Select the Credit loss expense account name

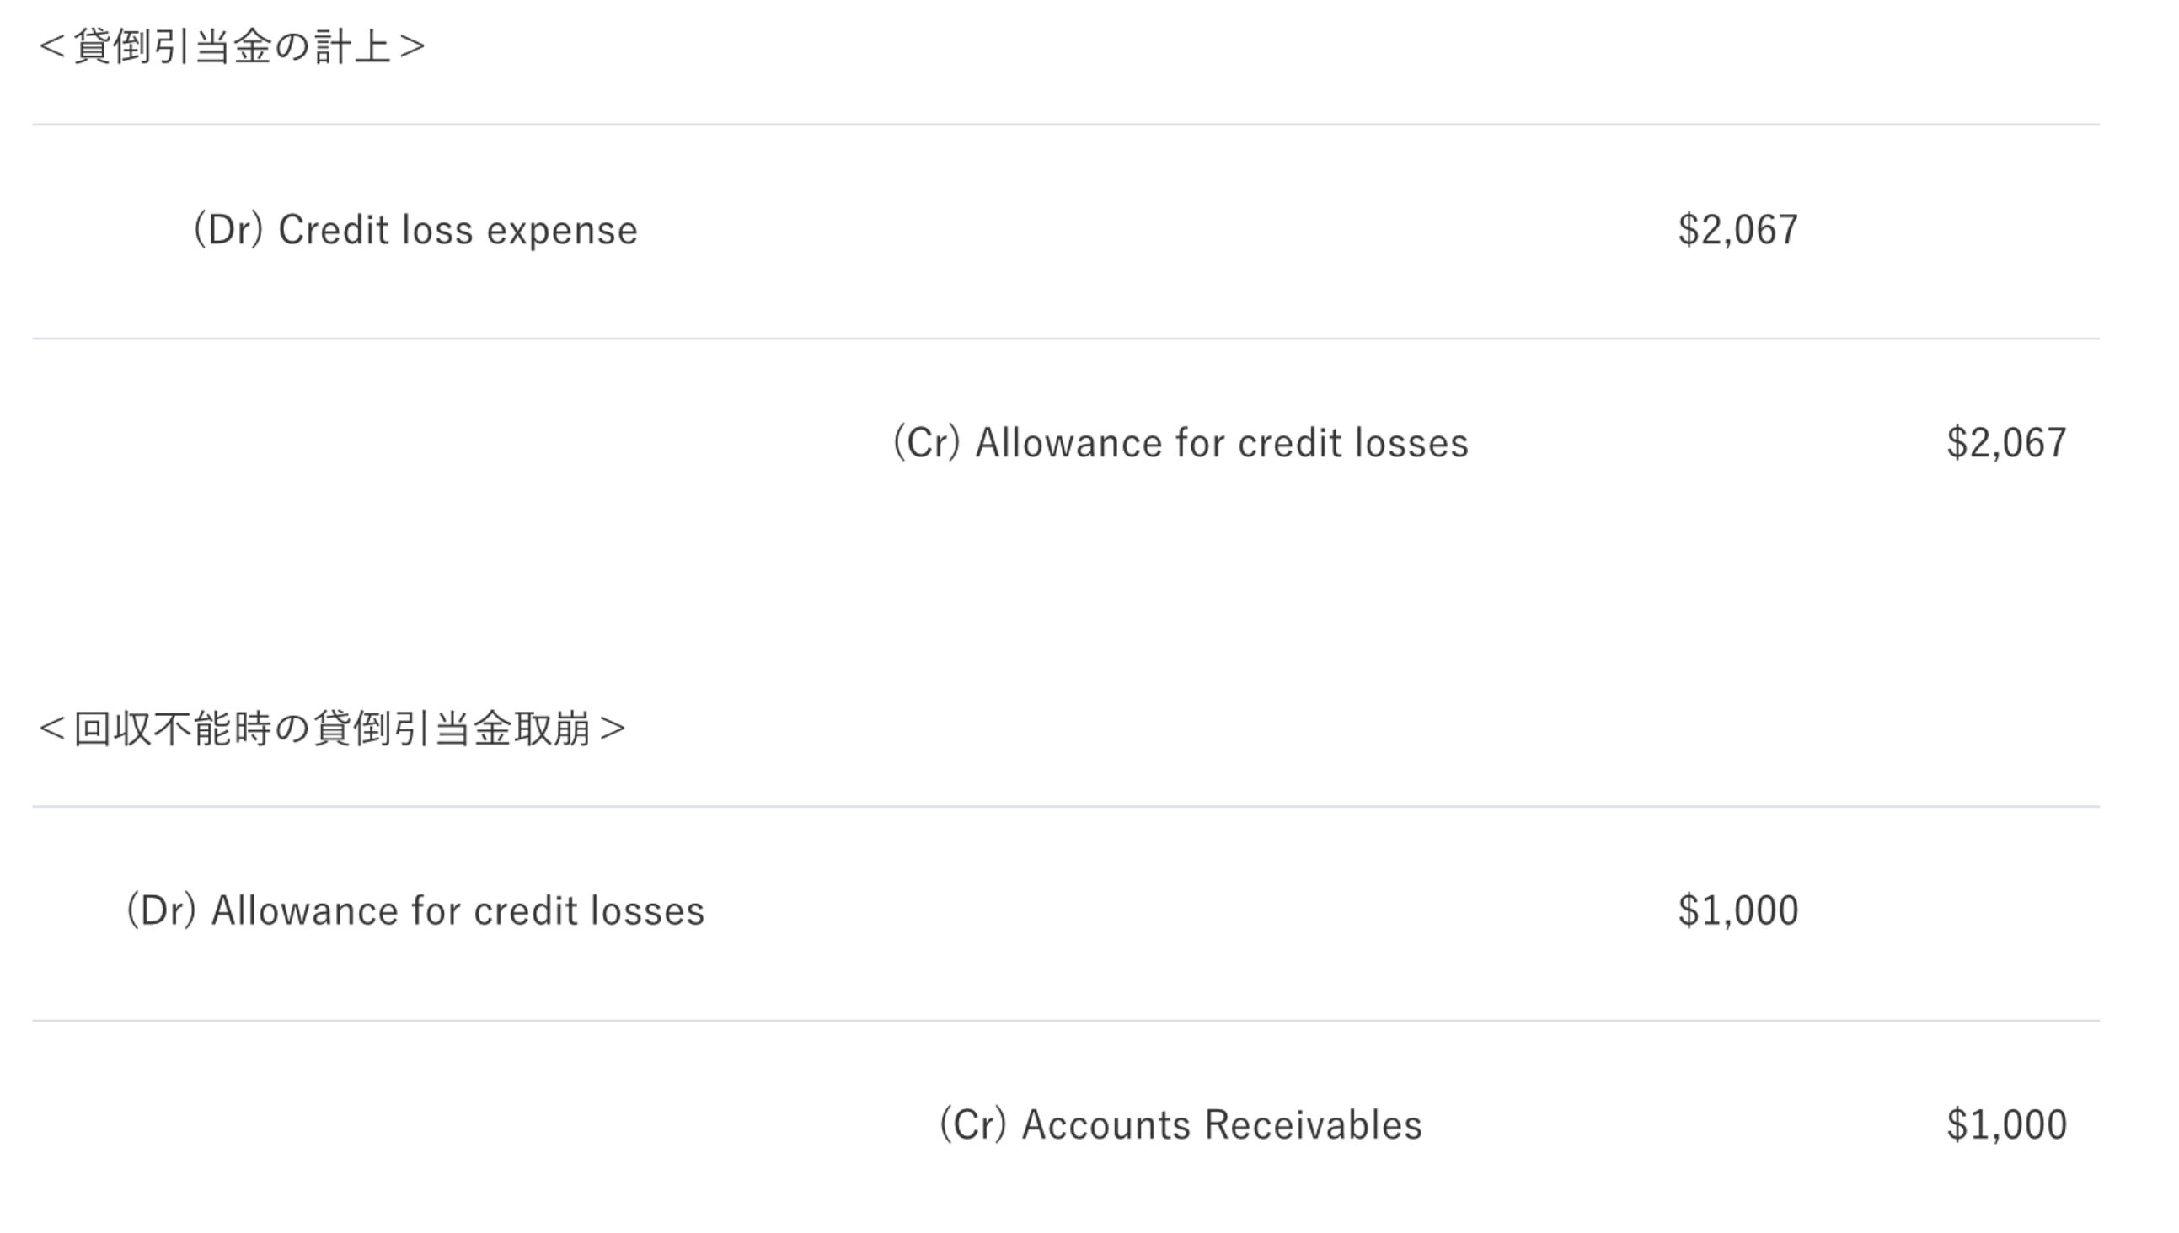click(x=458, y=230)
